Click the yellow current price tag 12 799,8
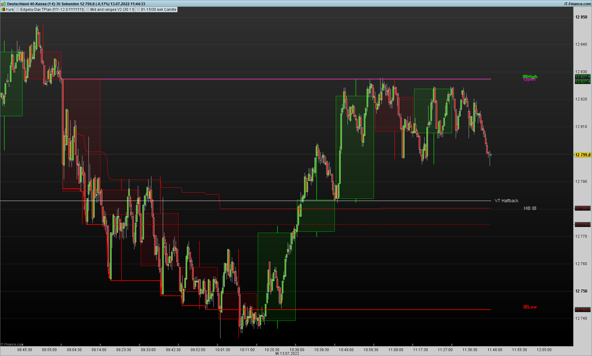 pyautogui.click(x=582, y=155)
